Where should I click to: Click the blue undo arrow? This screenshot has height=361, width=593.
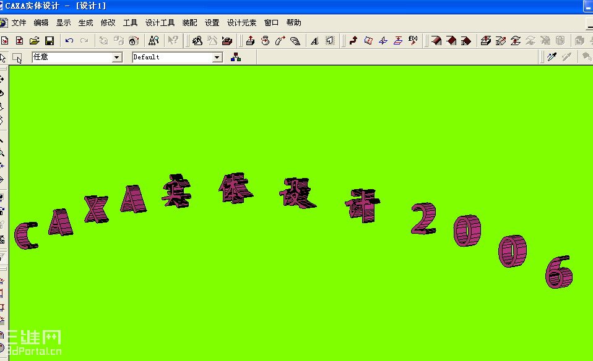(x=69, y=40)
